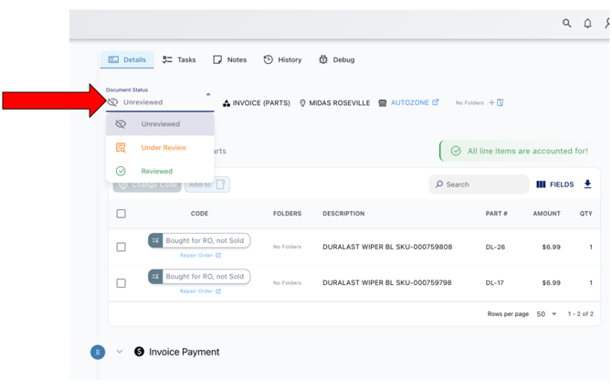
Task: Download table data with the download icon
Action: click(x=587, y=184)
